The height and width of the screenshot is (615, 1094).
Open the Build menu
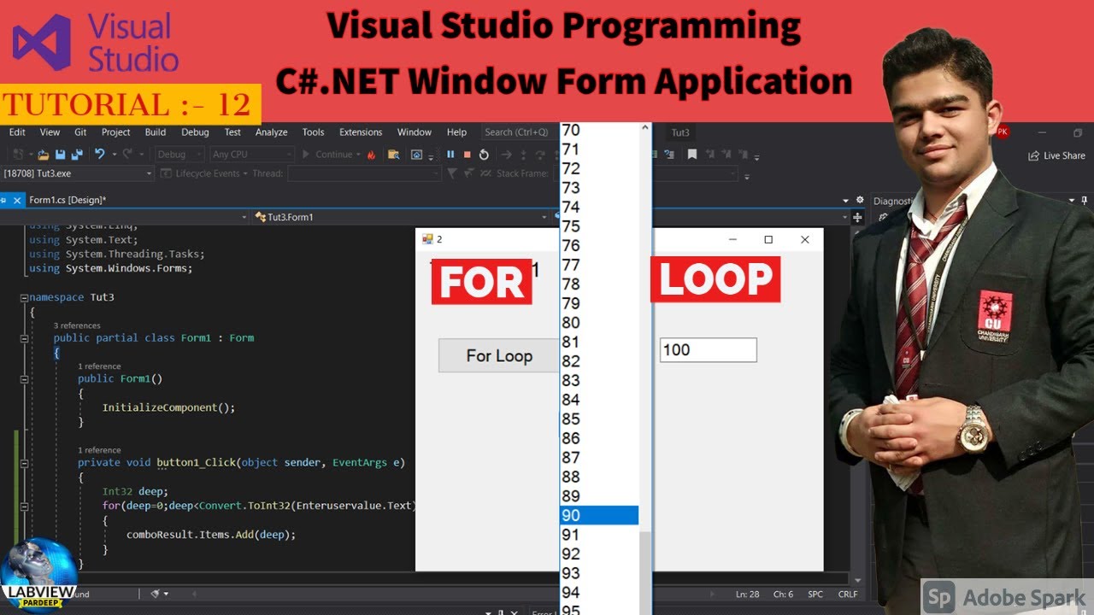[x=156, y=132]
